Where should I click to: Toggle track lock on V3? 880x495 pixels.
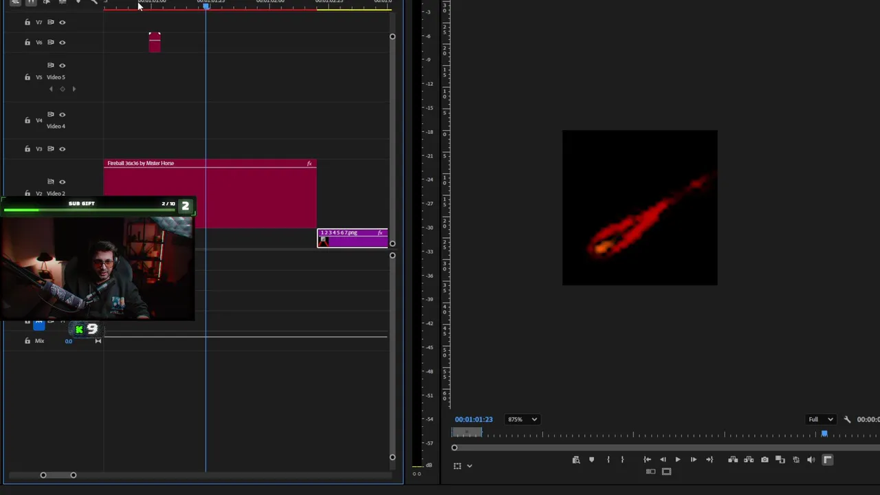(27, 149)
